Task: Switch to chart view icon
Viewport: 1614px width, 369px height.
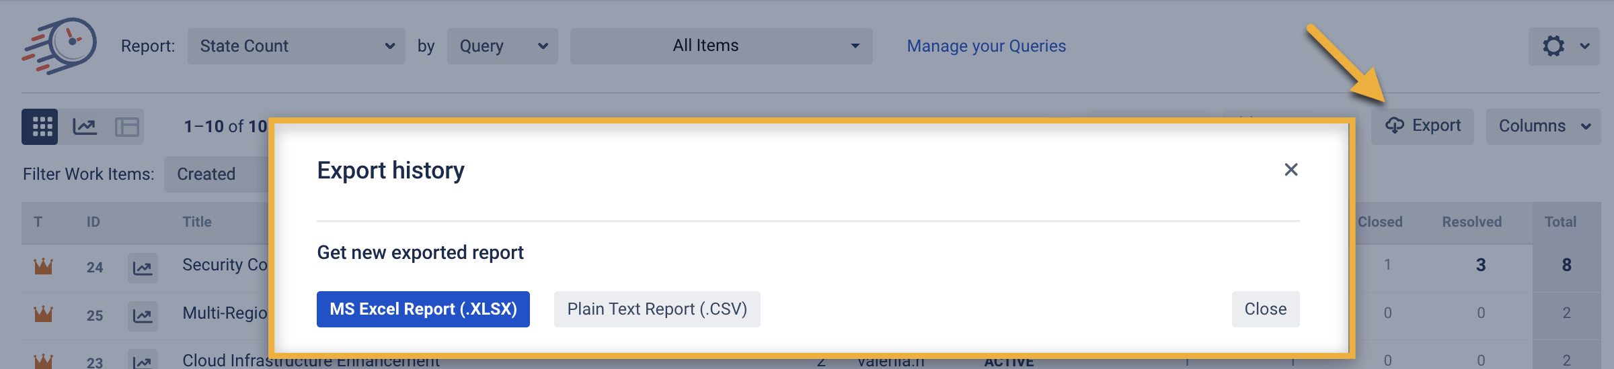Action: coord(85,127)
